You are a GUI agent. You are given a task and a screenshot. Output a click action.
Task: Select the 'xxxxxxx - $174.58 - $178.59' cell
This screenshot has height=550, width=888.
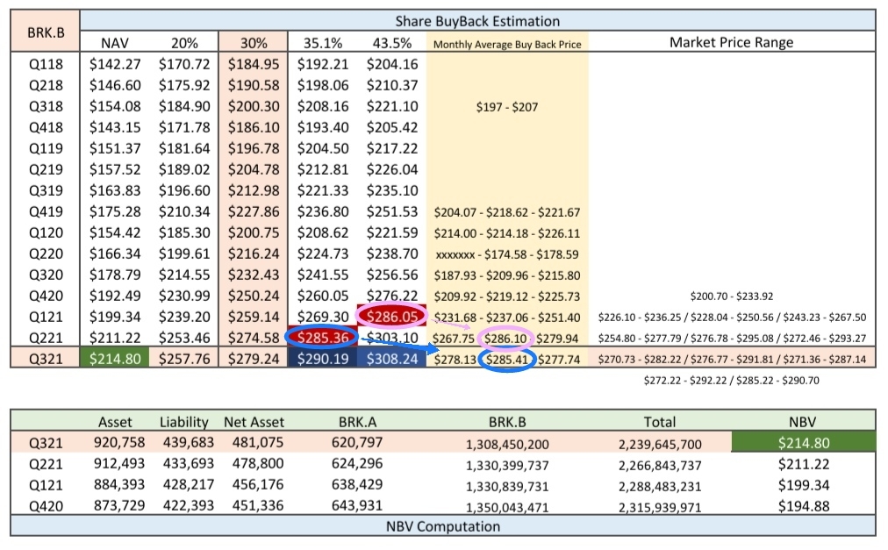pyautogui.click(x=507, y=254)
